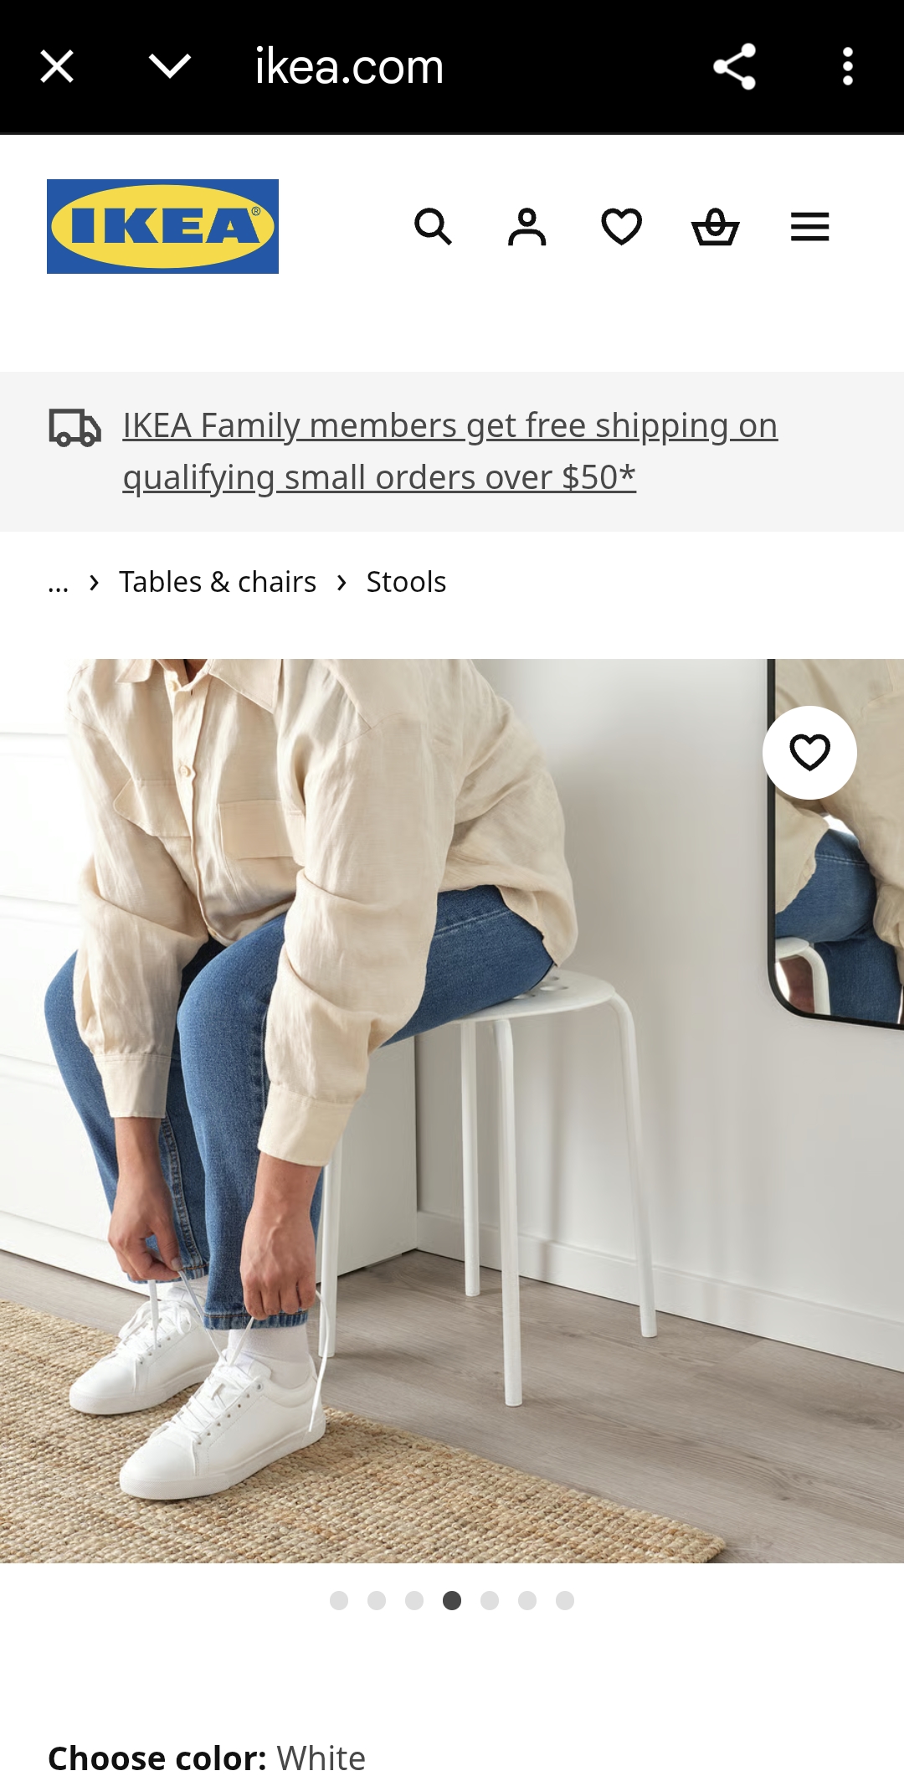The height and width of the screenshot is (1776, 904).
Task: Go to IKEA home logo
Action: coord(162,226)
